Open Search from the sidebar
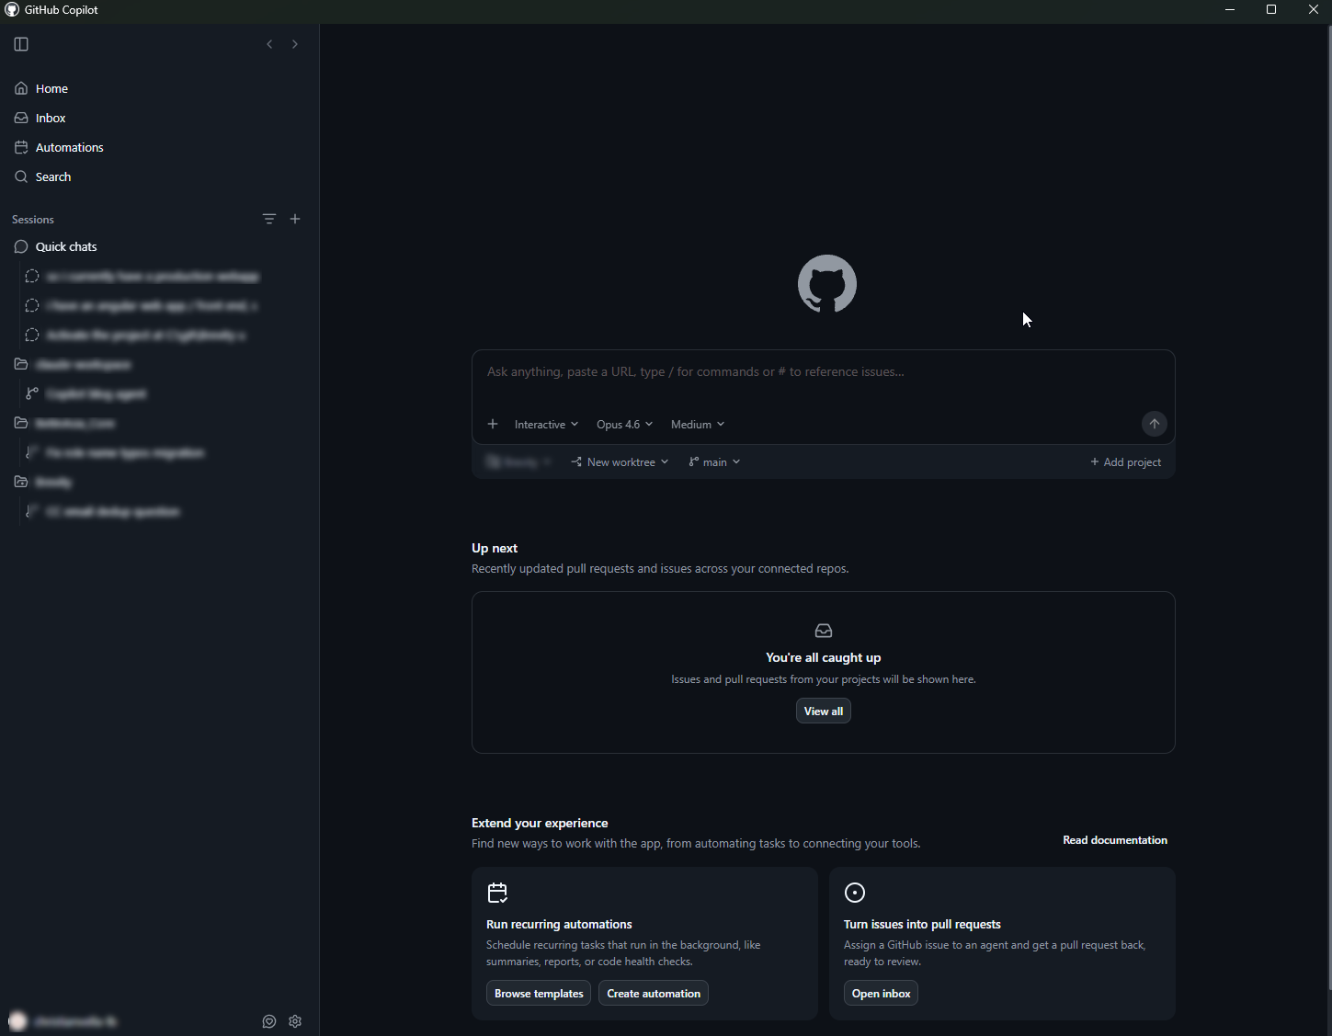This screenshot has width=1332, height=1036. (159, 176)
